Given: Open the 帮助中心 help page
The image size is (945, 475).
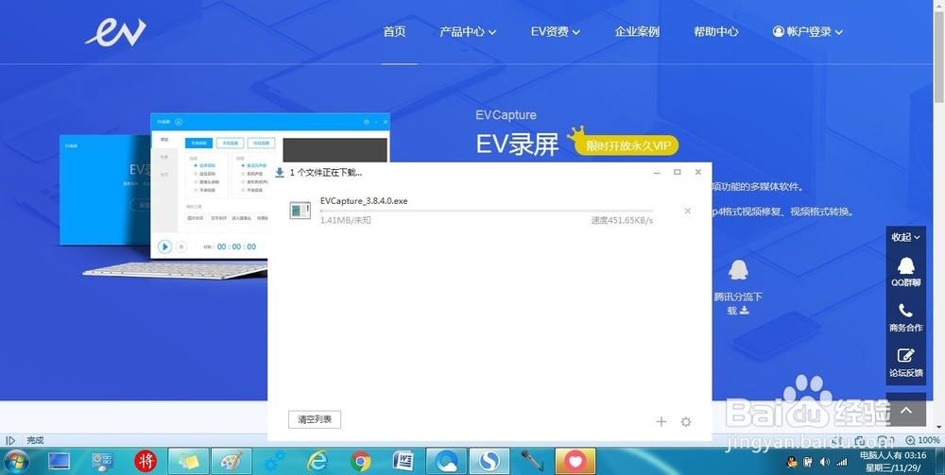Looking at the screenshot, I should (716, 32).
